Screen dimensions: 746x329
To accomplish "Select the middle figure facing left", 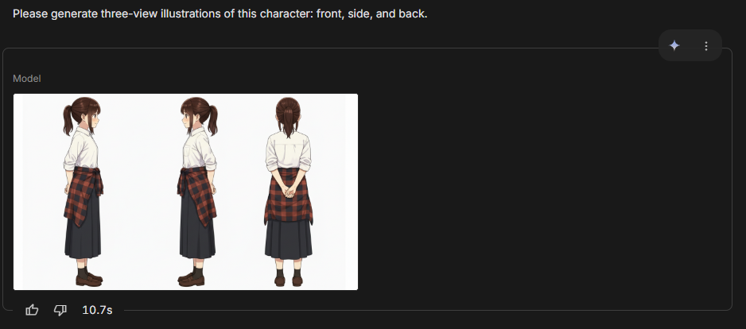I will click(x=197, y=192).
